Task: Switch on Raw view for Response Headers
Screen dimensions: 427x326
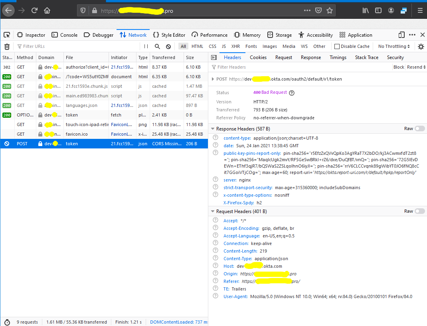Action: (x=419, y=129)
